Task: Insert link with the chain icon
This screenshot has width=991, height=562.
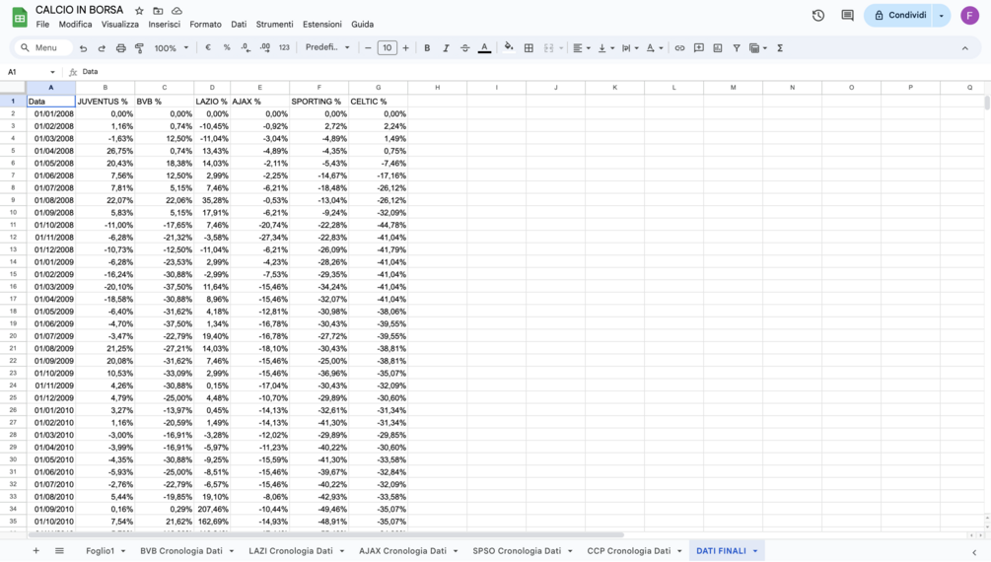Action: pyautogui.click(x=679, y=48)
